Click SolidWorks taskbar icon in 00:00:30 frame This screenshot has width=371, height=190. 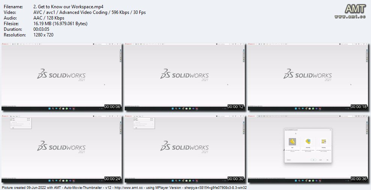(x=197, y=181)
